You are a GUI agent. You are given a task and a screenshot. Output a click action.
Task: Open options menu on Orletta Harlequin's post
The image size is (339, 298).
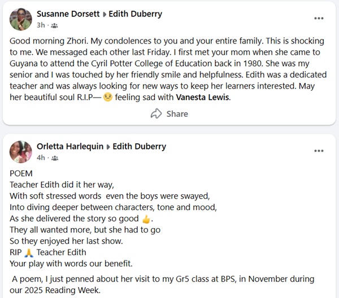coord(319,151)
